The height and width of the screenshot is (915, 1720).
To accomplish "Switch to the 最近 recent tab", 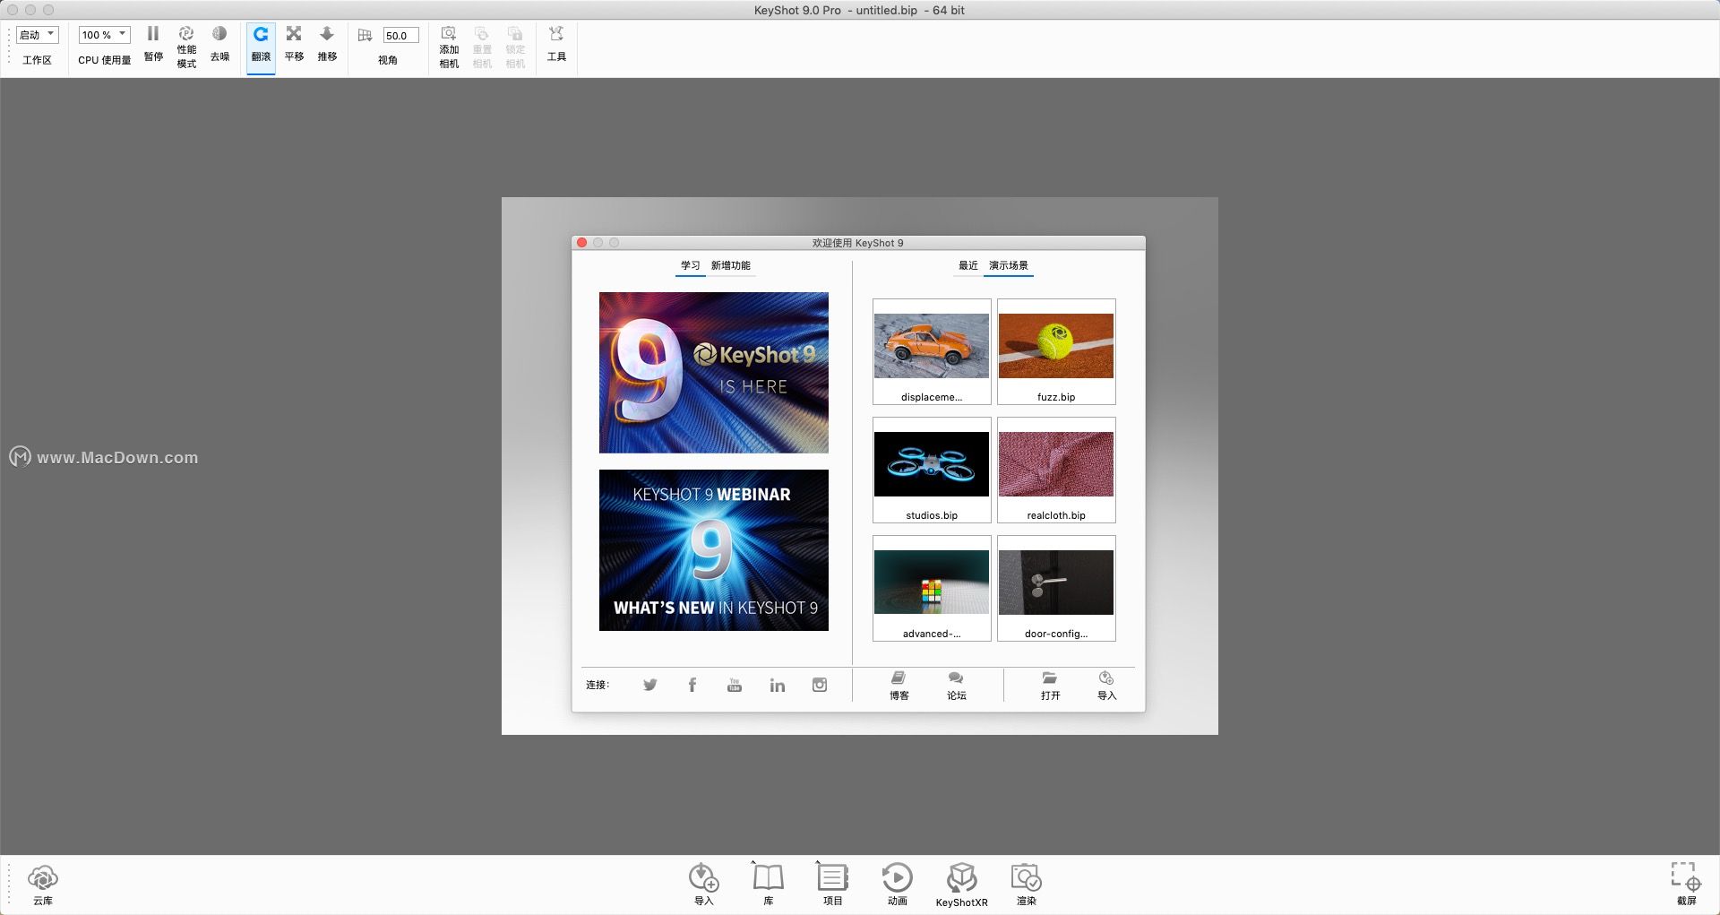I will click(x=967, y=266).
